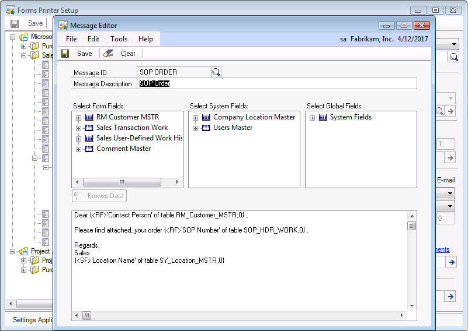Screen dimensions: 468x331
Task: Expand the System Fields global node
Action: (312, 118)
